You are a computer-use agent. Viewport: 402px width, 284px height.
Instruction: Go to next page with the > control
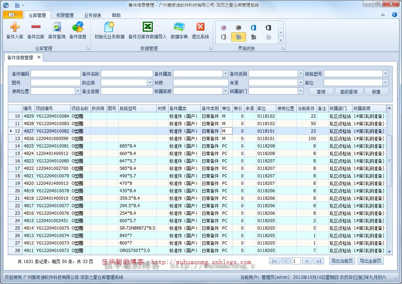tap(307, 261)
